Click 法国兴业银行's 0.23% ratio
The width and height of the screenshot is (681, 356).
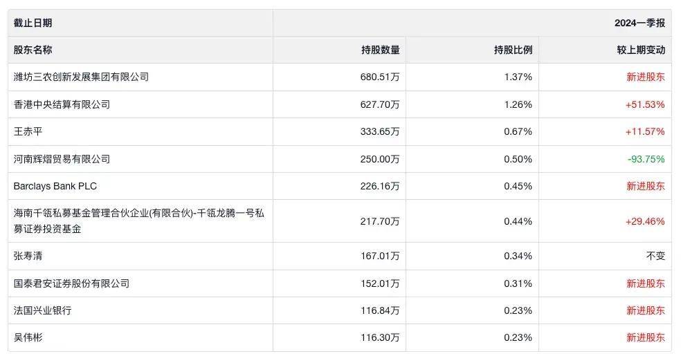(x=518, y=310)
